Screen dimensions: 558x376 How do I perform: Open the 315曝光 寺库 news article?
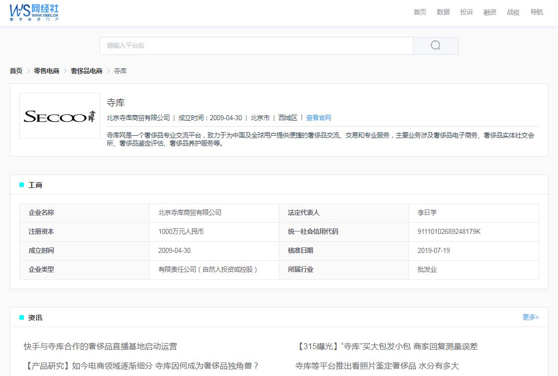[x=386, y=346]
